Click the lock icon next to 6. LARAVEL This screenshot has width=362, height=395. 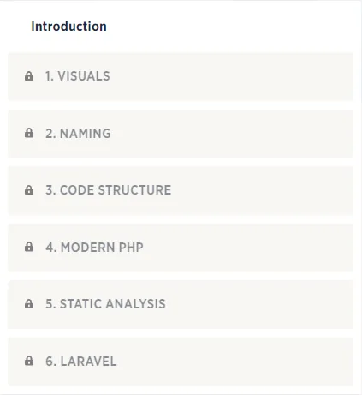coord(29,361)
